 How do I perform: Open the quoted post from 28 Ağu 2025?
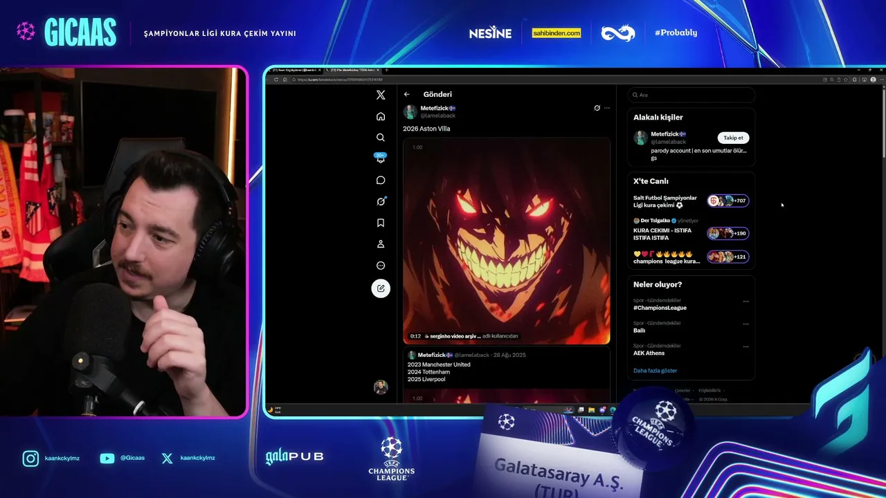click(x=507, y=375)
